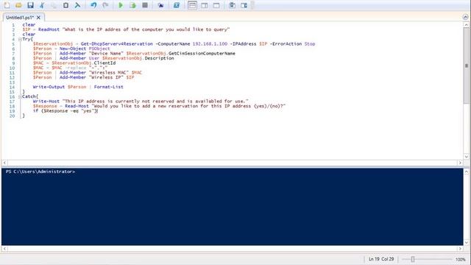Image resolution: width=471 pixels, height=265 pixels.
Task: Click the first clear command on line 1
Action: [x=29, y=24]
